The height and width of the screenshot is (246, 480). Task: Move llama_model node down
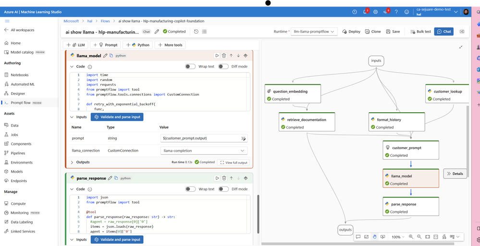238,56
